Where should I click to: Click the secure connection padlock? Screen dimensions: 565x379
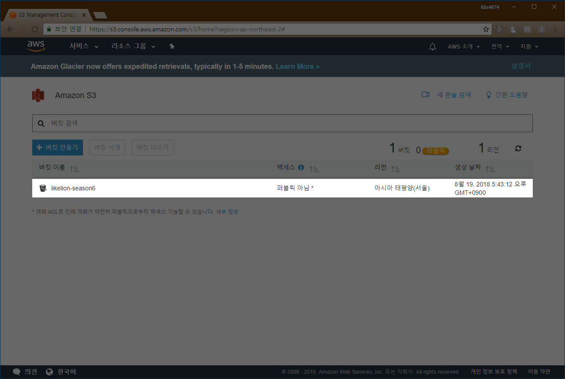(x=49, y=29)
